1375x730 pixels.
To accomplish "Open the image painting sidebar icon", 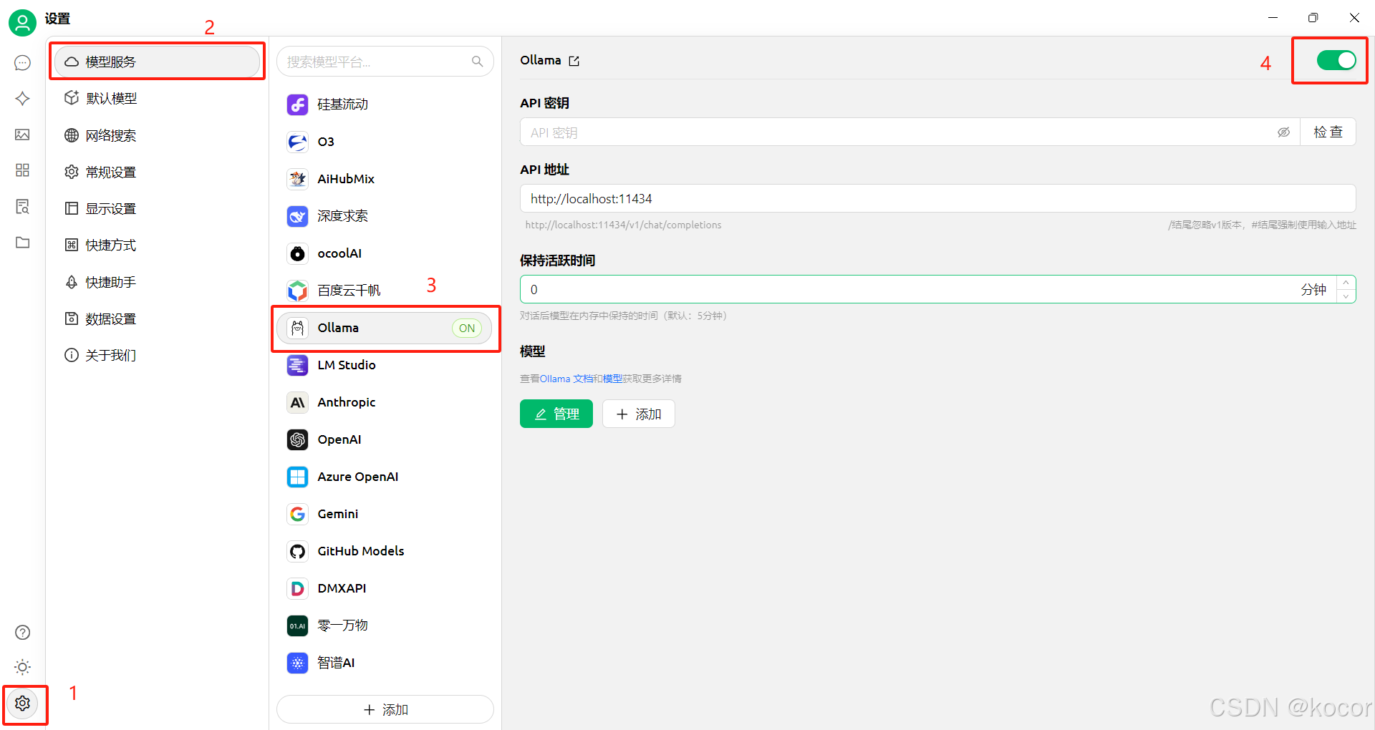I will (x=22, y=135).
